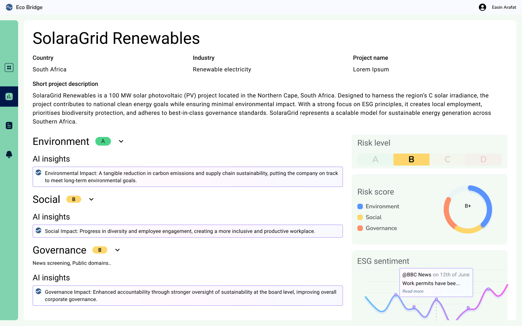Click the Governance Impact insight icon

pyautogui.click(x=38, y=291)
